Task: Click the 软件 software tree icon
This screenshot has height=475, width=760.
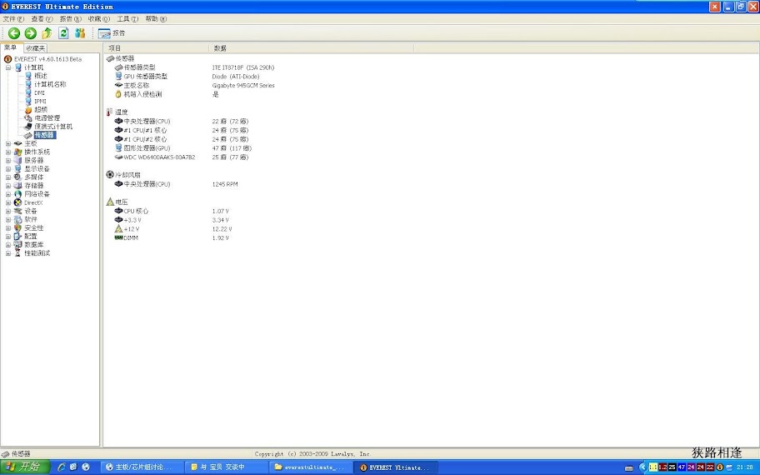Action: coord(18,219)
